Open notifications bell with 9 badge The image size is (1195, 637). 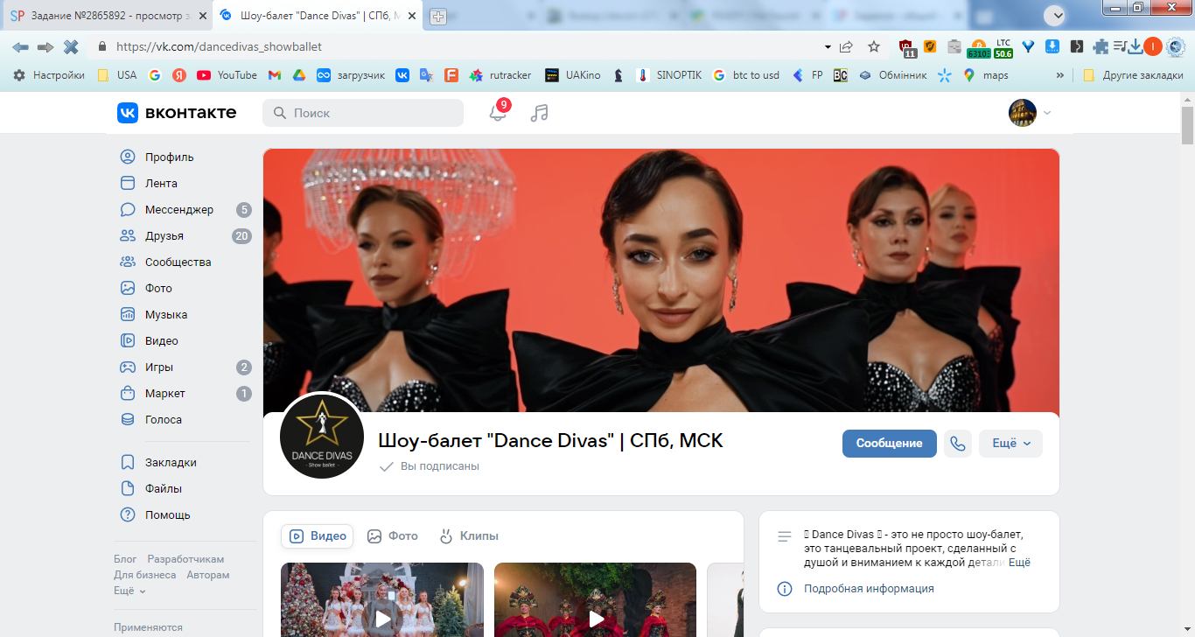pos(498,112)
